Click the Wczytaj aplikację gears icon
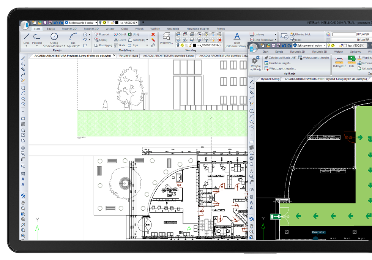This screenshot has width=372, height=260. tap(255, 60)
